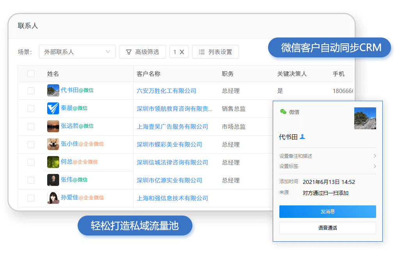This screenshot has height=262, width=405.
Task: Click 代书田's avatar in the contact list
Action: coord(53,91)
